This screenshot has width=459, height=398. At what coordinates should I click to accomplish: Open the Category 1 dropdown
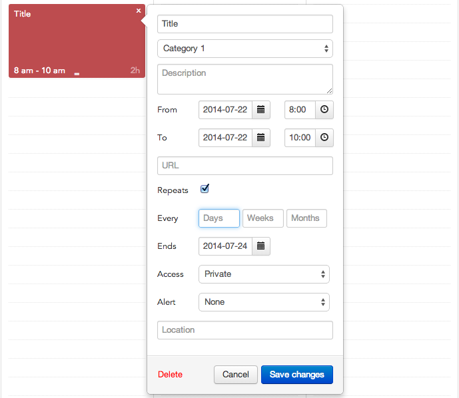coord(245,49)
